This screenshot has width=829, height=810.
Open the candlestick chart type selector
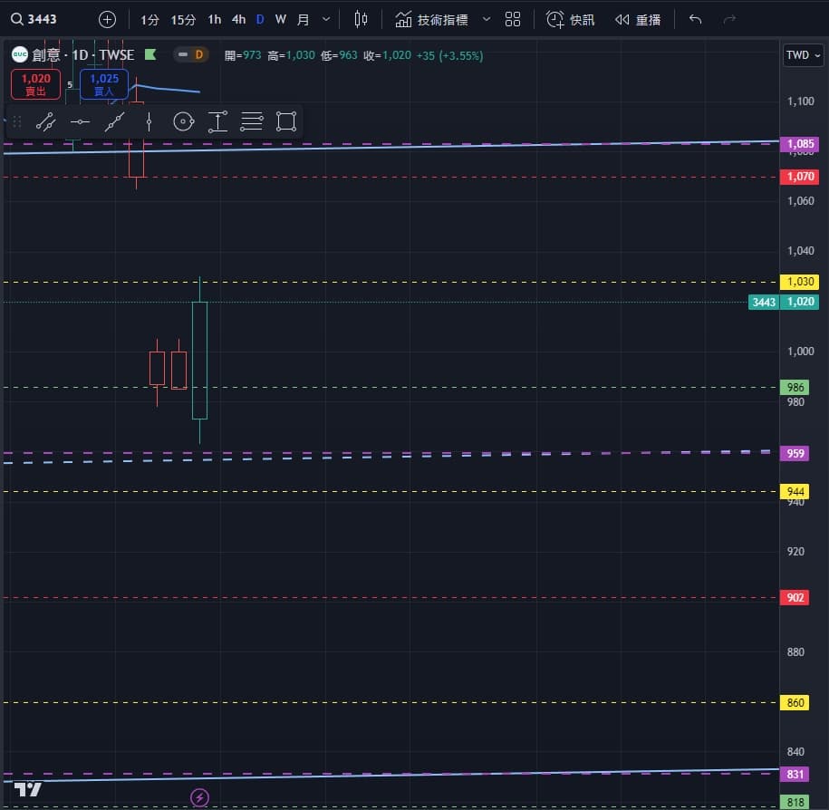[x=361, y=19]
